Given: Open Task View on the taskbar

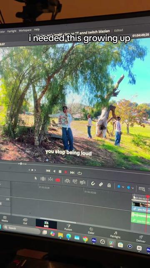Looking at the screenshot, I should pyautogui.click(x=45, y=232).
